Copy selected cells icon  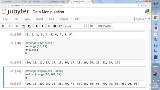click(x=23, y=26)
